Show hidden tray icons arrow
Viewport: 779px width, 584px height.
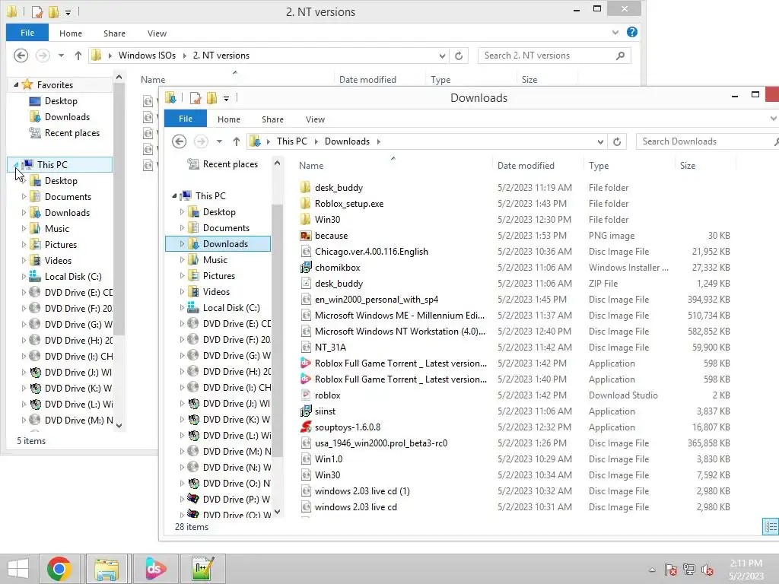(x=652, y=570)
